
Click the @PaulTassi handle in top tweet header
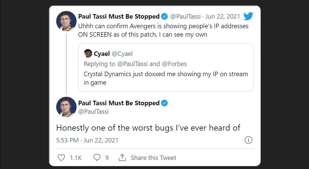tap(185, 16)
